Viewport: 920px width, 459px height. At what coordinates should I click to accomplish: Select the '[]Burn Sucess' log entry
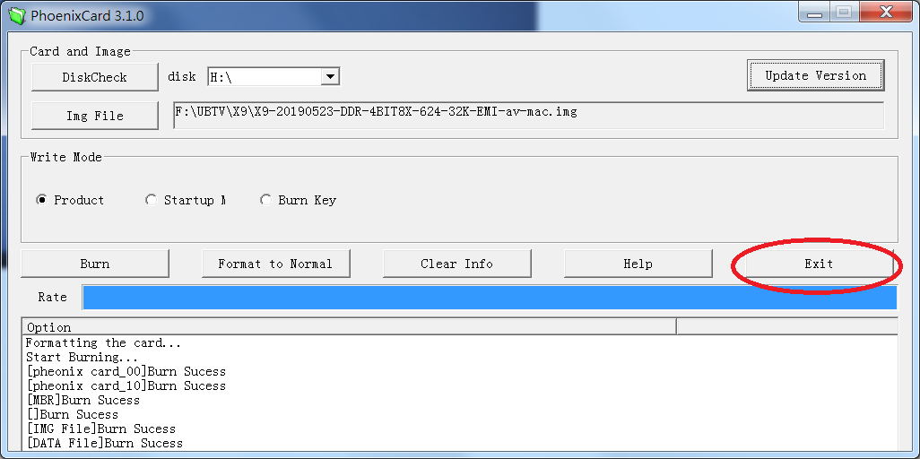72,414
